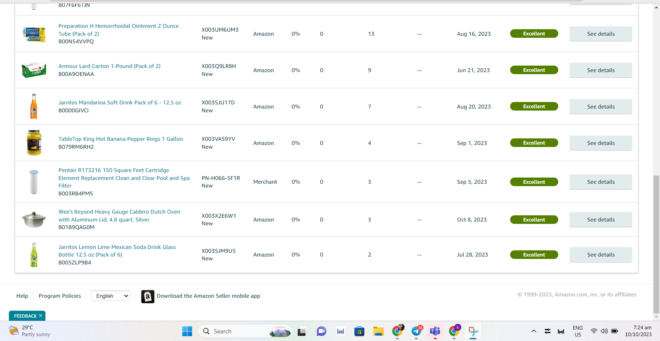Open Wee's Beyond Caldero Dutch Oven link
The width and height of the screenshot is (660, 341).
tap(119, 216)
